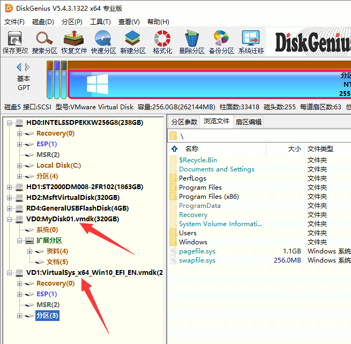Select the 快速分区 quick partition icon
Screen dimensions: 351x344
103,42
